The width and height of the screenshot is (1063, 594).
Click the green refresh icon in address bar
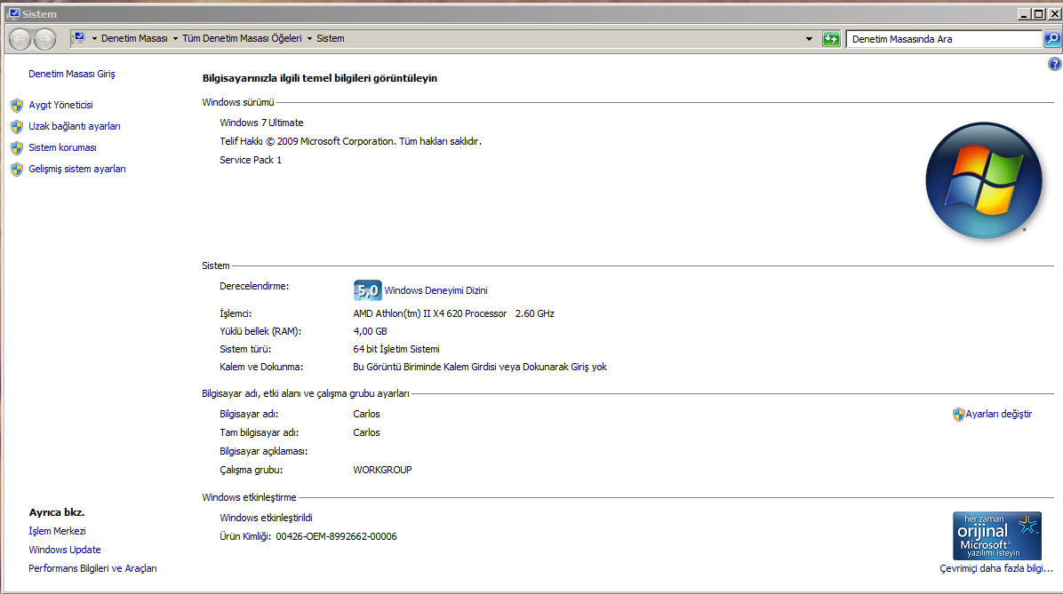pos(831,39)
